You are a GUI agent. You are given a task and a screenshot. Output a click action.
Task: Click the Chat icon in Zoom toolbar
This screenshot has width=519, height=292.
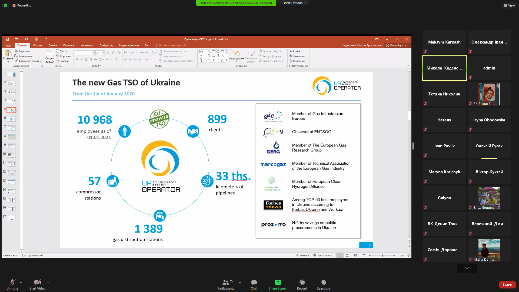coord(254,283)
